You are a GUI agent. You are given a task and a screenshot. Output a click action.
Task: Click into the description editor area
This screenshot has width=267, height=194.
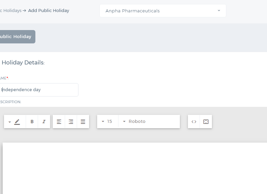(135, 168)
